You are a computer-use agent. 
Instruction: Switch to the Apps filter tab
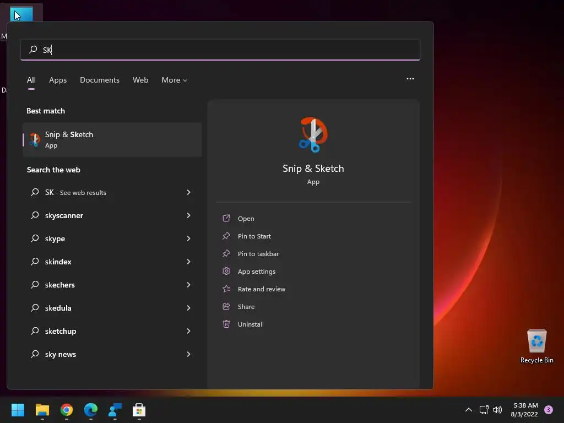coord(58,80)
